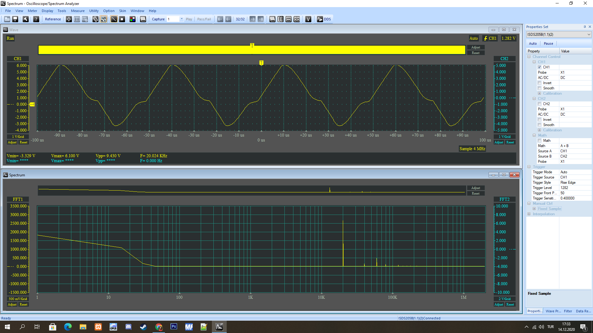This screenshot has height=333, width=593.
Task: Click Auto button in Properties Set panel
Action: pyautogui.click(x=533, y=43)
